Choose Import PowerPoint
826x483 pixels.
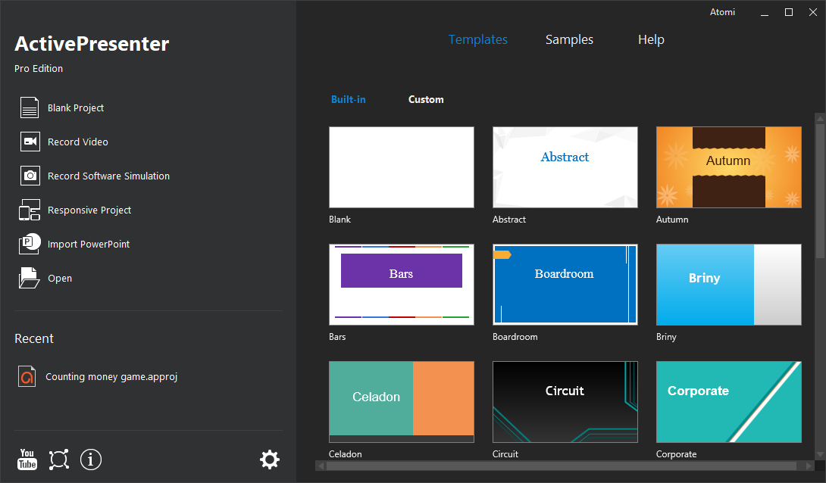click(x=89, y=244)
